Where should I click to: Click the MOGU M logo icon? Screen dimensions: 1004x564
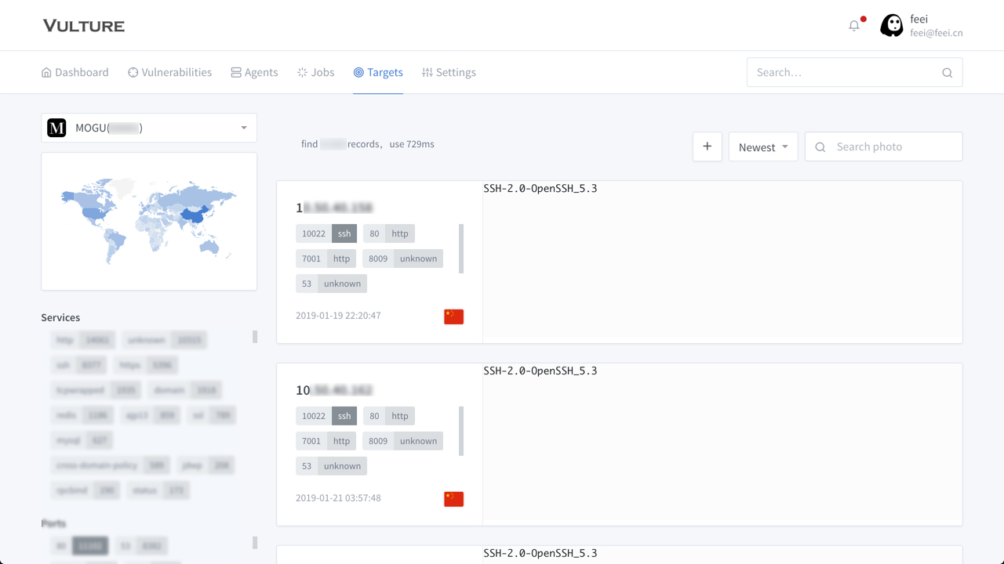coord(56,128)
